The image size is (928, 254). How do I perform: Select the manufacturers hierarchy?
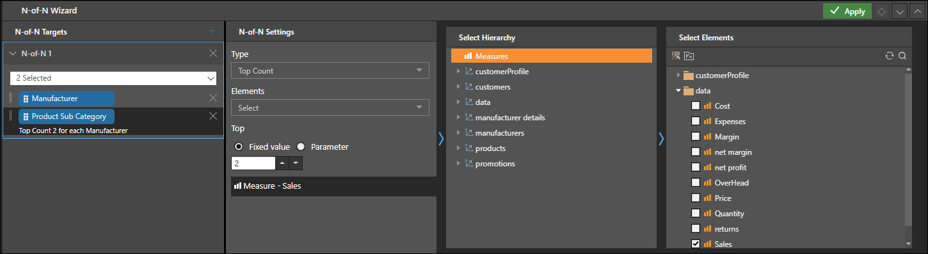[499, 132]
